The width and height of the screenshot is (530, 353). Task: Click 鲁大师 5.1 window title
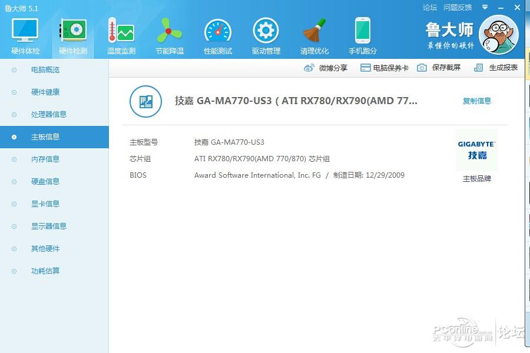click(21, 8)
